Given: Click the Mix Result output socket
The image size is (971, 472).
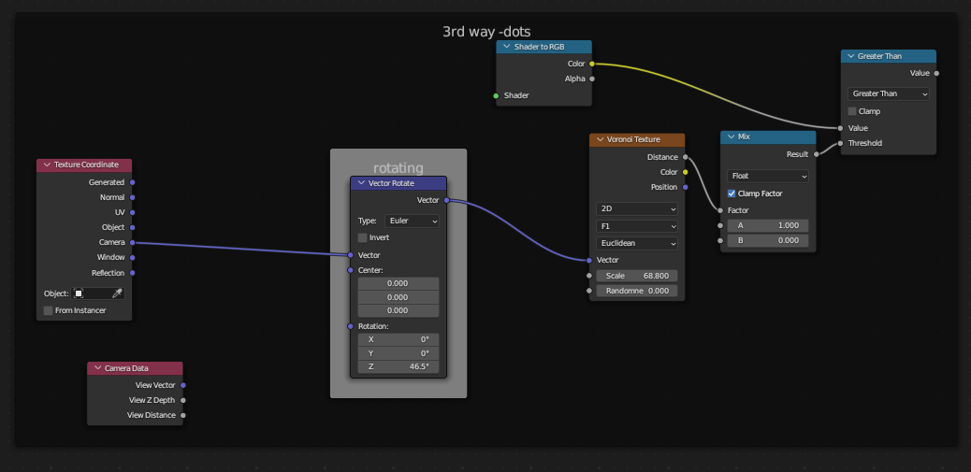Looking at the screenshot, I should click(817, 154).
